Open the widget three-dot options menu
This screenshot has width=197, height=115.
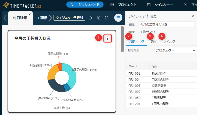108,38
